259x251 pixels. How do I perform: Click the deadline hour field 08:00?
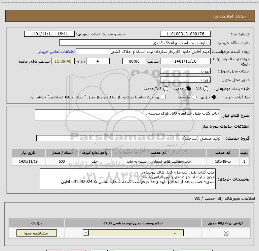pos(134,61)
